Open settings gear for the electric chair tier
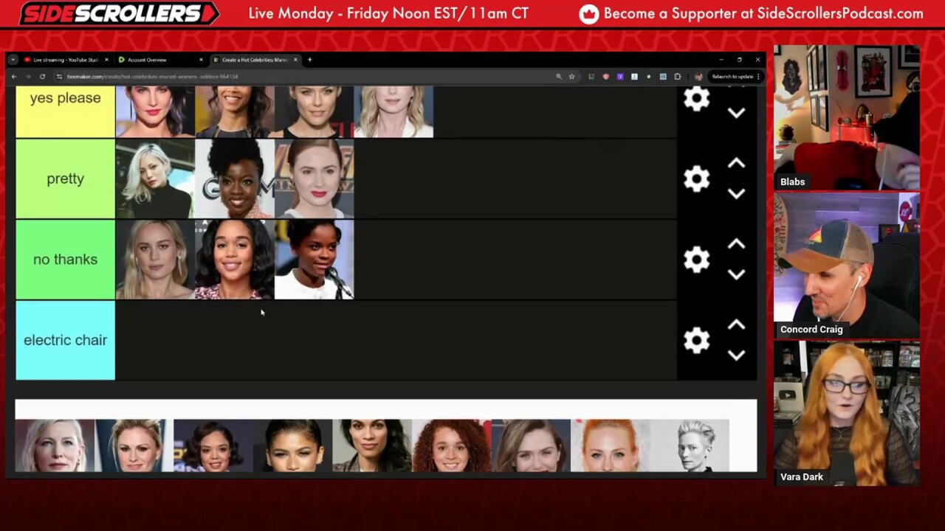Image resolution: width=945 pixels, height=531 pixels. [x=696, y=340]
